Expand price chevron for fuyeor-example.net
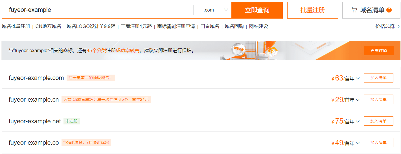This screenshot has width=401, height=154. pos(358,122)
